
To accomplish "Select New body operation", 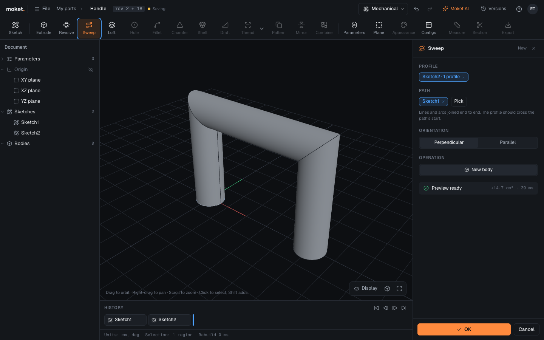I will 478,170.
